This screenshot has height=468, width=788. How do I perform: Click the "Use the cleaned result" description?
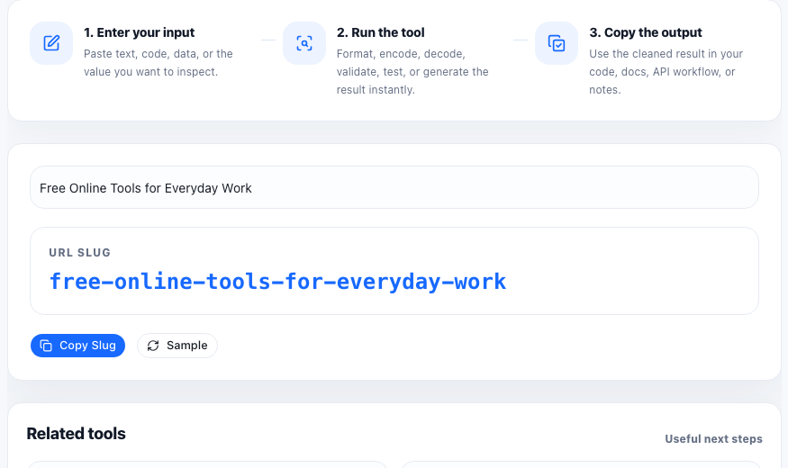pos(666,72)
